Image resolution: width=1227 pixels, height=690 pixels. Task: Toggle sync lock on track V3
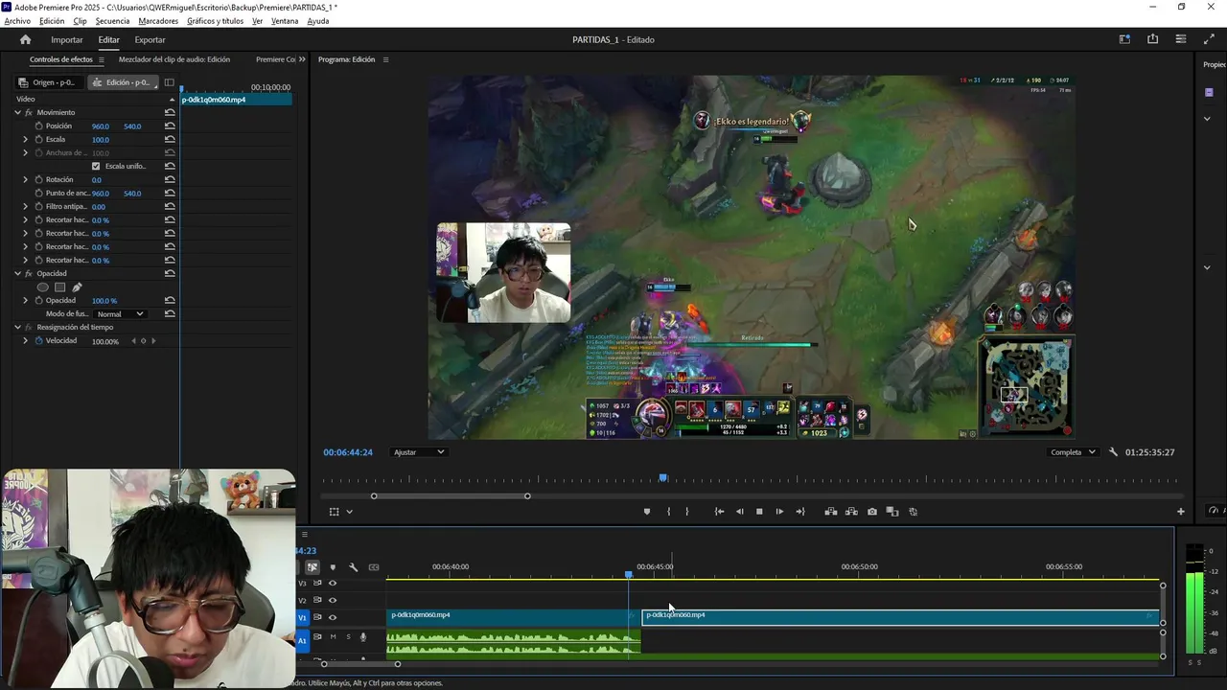click(x=317, y=583)
